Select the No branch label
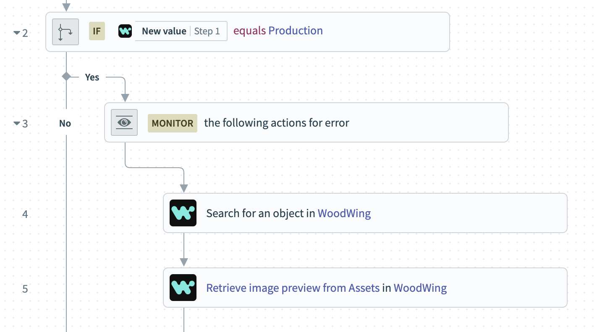 (65, 123)
